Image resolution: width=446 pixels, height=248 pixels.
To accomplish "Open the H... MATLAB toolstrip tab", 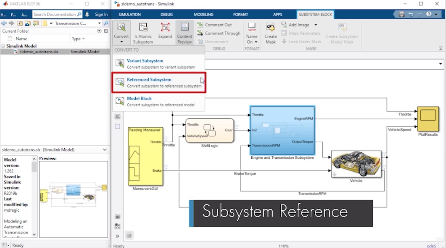I will pos(3,15).
